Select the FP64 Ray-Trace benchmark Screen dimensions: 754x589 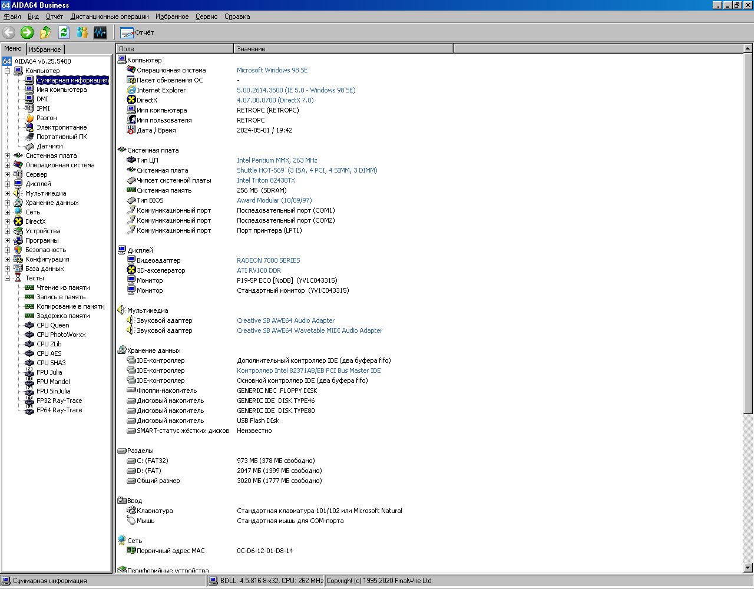[59, 410]
